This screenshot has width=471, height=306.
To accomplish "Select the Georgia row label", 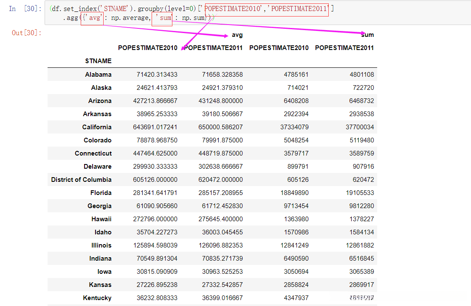I will [99, 206].
